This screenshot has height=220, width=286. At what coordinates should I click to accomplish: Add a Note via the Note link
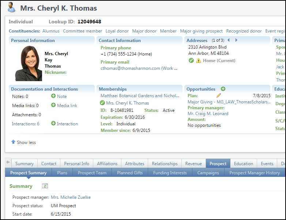point(62,96)
